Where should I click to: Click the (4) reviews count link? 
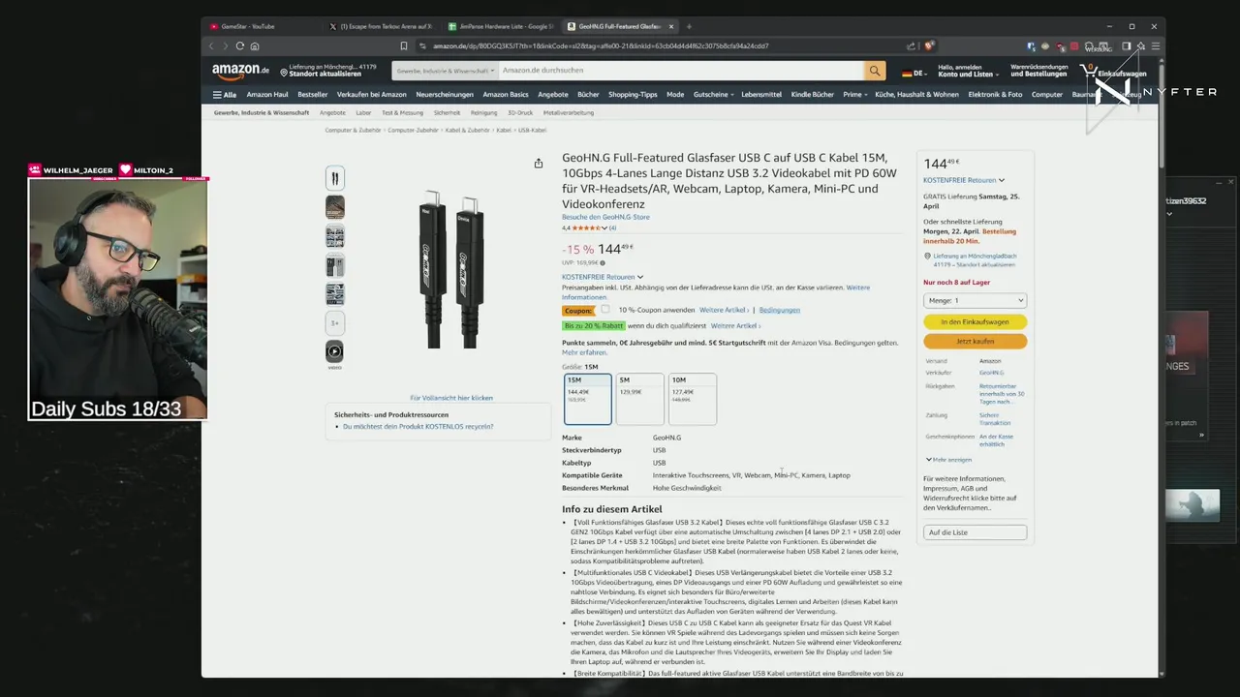pyautogui.click(x=612, y=228)
